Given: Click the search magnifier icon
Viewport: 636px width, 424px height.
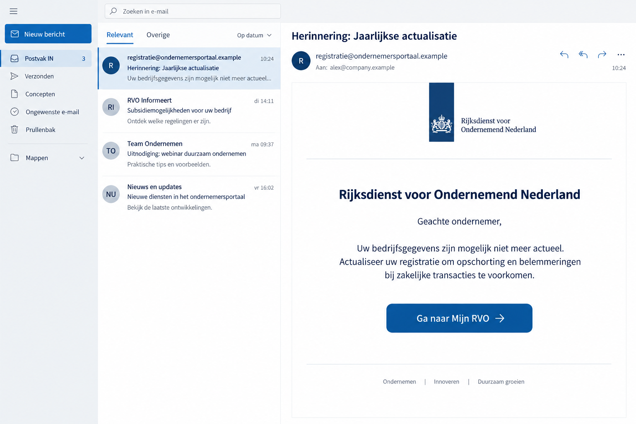Looking at the screenshot, I should click(113, 11).
